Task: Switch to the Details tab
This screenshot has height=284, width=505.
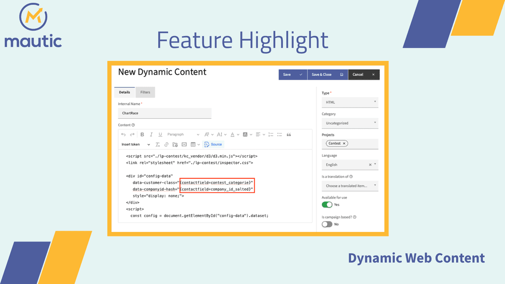Action: click(125, 92)
